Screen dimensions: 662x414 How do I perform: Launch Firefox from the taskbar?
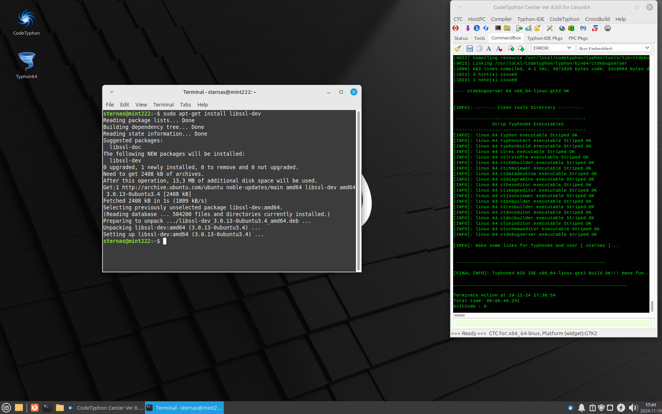point(35,408)
